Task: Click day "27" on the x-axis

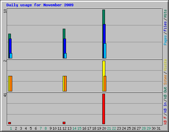Action: [139, 128]
